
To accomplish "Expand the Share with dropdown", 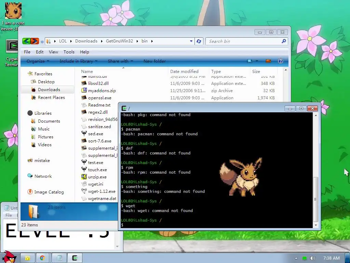I will (x=121, y=61).
